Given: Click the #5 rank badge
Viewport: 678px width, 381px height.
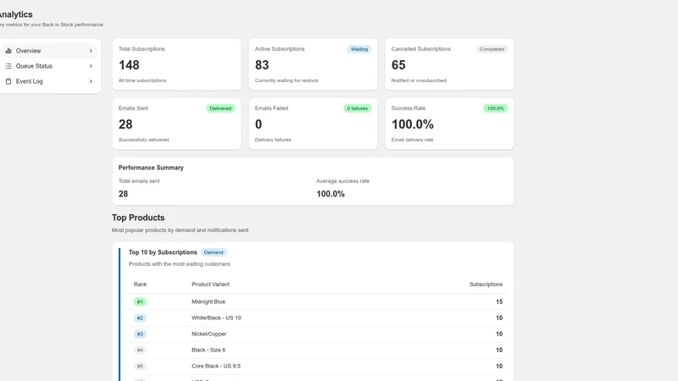Looking at the screenshot, I should (140, 367).
